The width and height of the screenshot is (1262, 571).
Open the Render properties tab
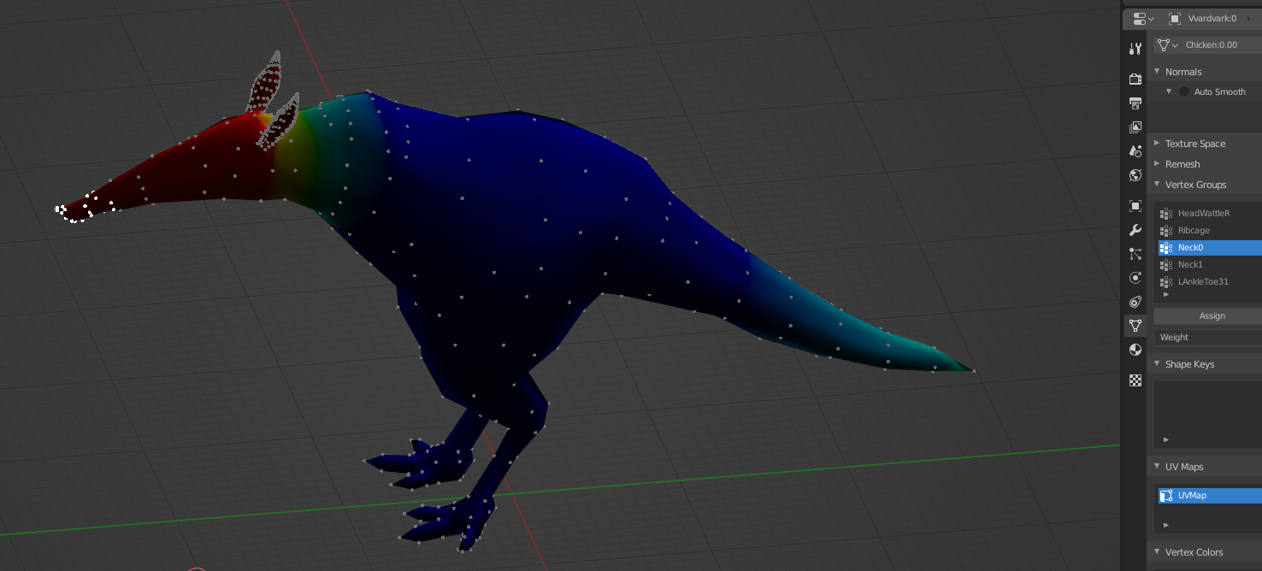click(1135, 79)
